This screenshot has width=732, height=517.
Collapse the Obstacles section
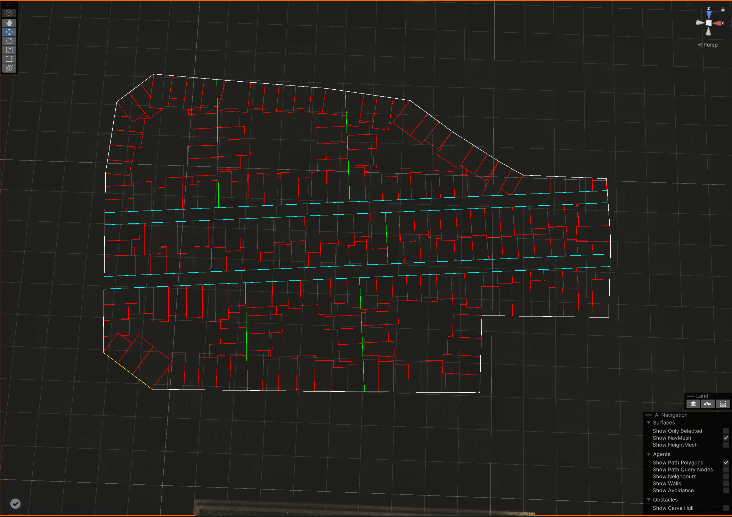[649, 500]
